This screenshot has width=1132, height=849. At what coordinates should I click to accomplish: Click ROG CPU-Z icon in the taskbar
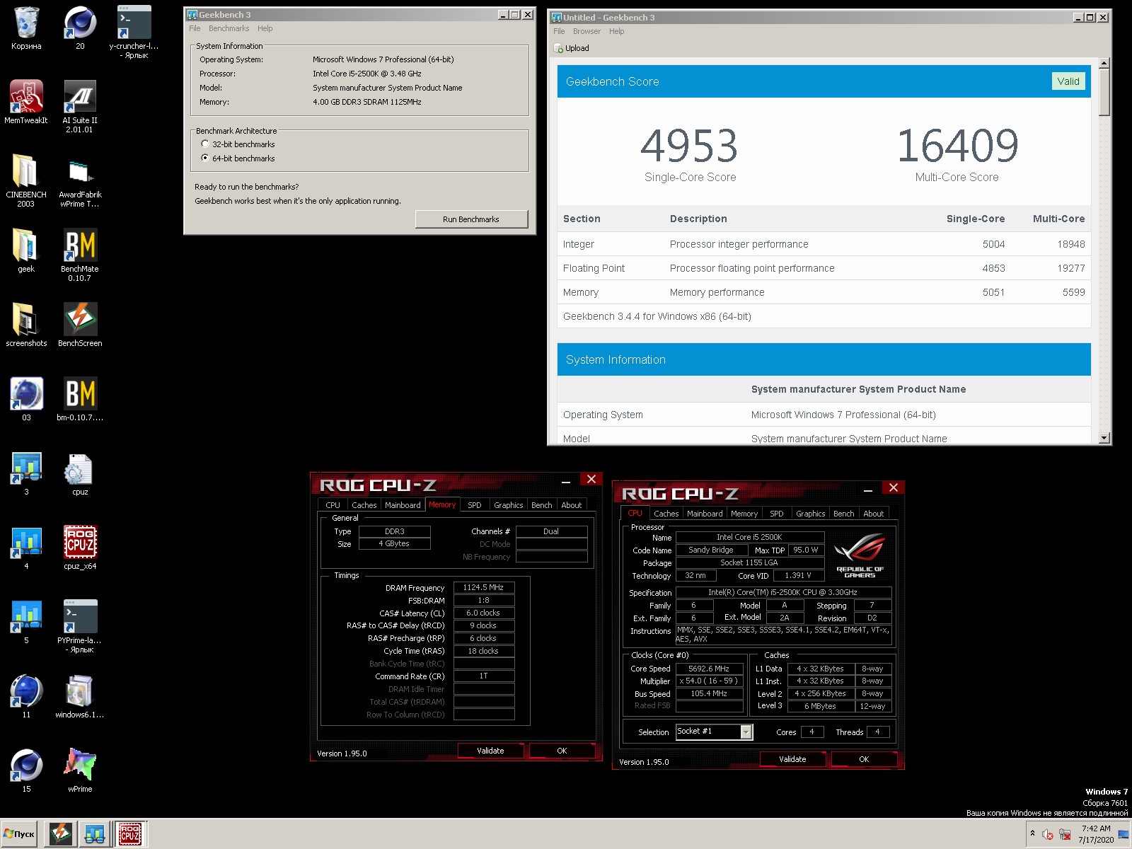(x=129, y=834)
